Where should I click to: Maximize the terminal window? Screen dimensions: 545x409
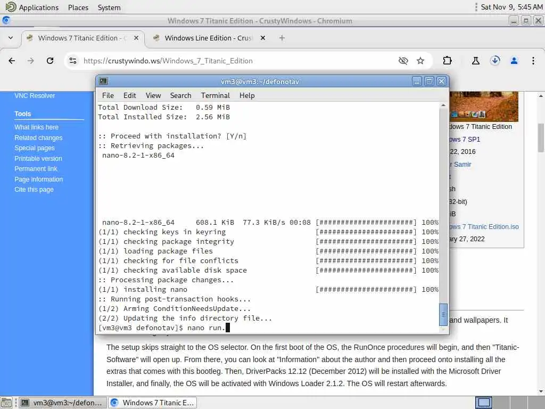(x=430, y=81)
